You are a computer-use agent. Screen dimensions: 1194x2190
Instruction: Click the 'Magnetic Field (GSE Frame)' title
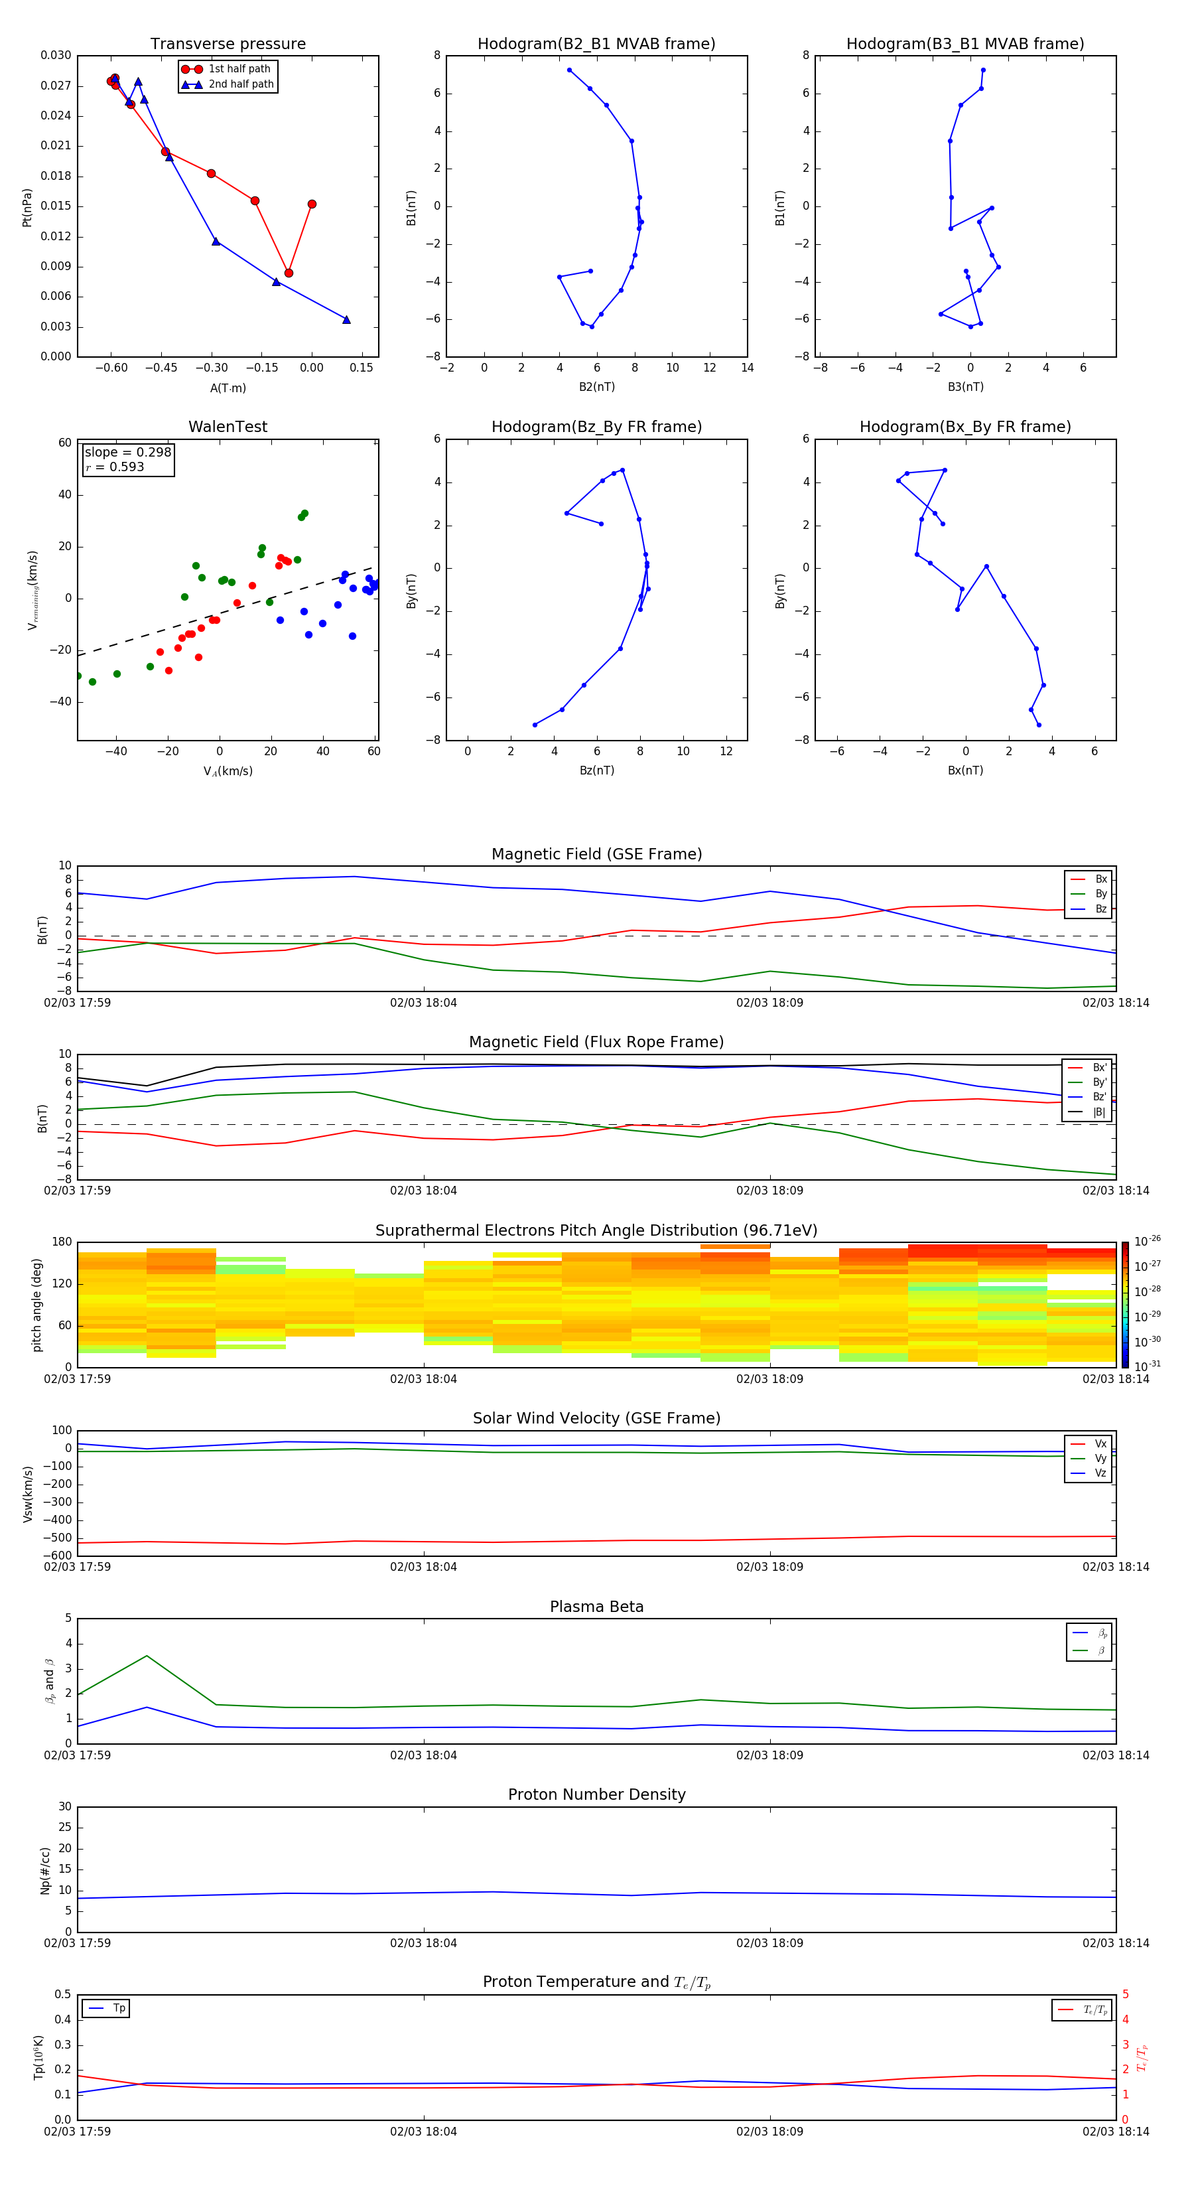pos(596,854)
